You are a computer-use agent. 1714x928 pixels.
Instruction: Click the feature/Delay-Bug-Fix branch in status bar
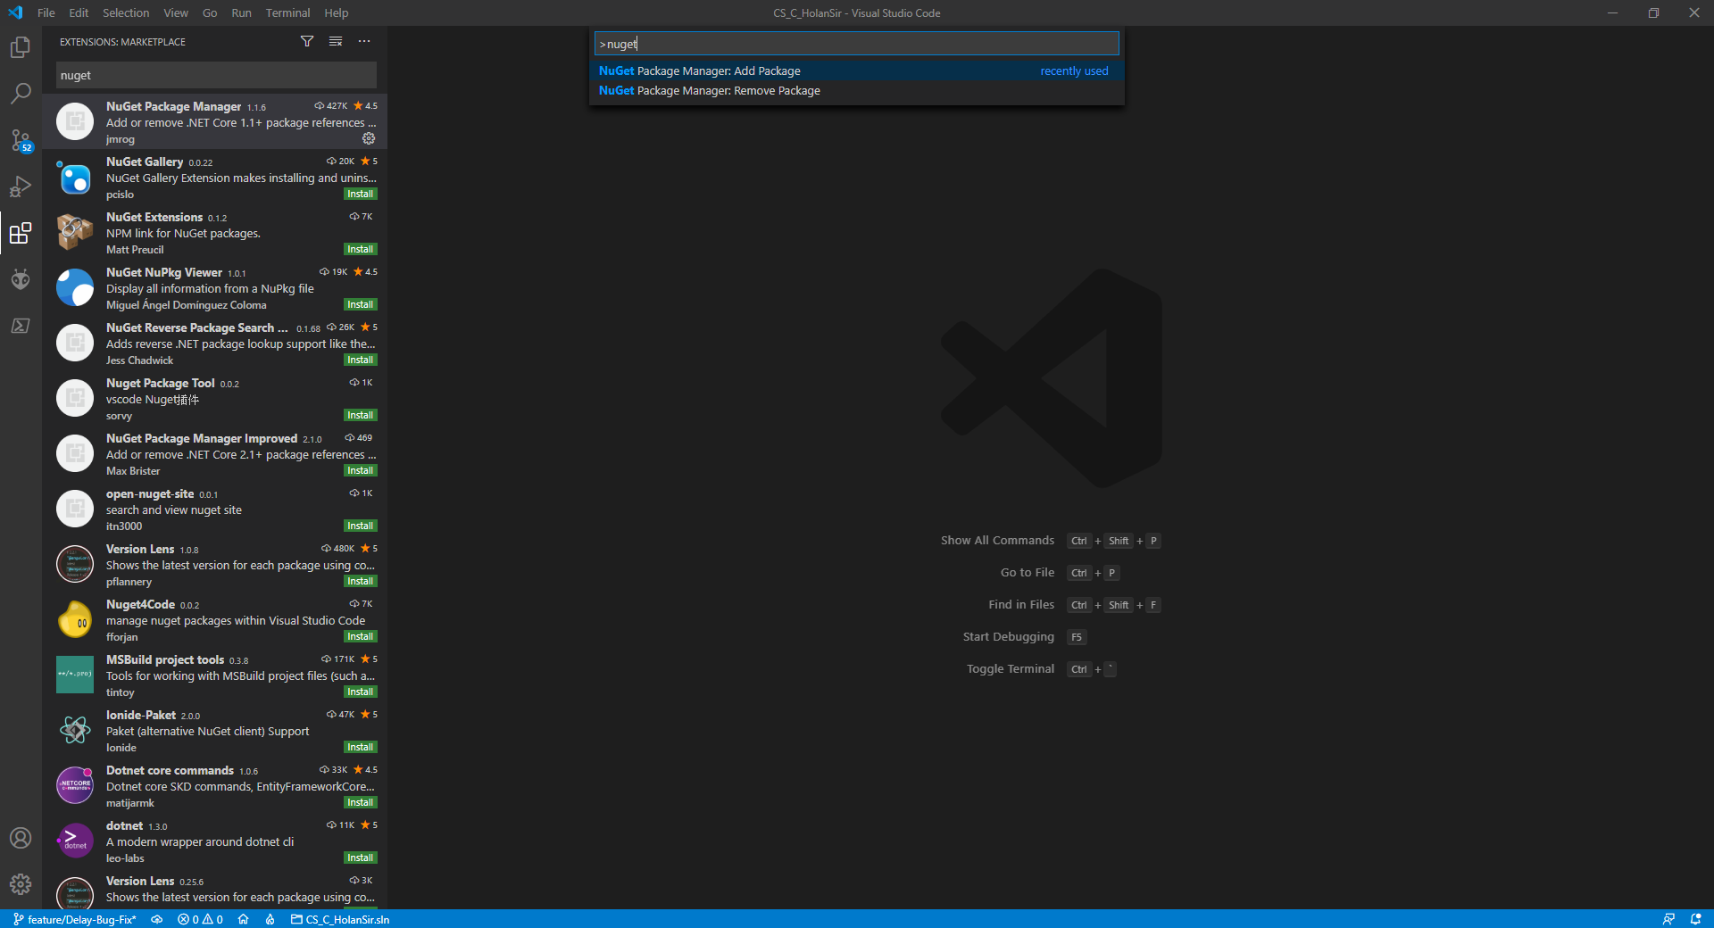(x=75, y=919)
